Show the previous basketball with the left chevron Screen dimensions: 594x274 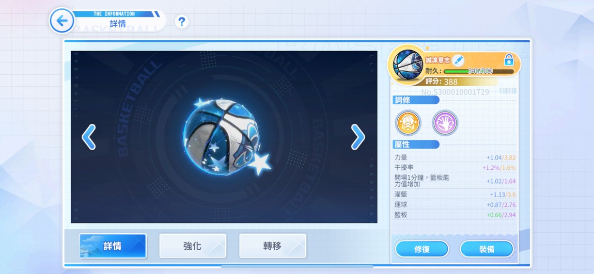[x=89, y=137]
